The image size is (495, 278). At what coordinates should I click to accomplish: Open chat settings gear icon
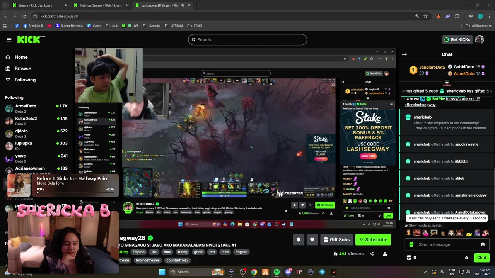(x=467, y=258)
